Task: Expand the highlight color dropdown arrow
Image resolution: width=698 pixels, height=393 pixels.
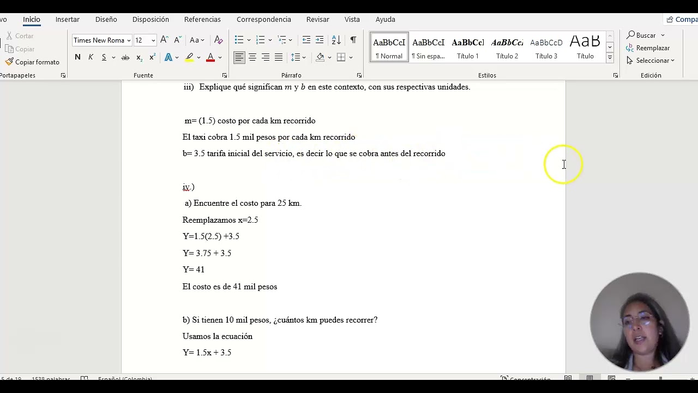Action: (198, 57)
